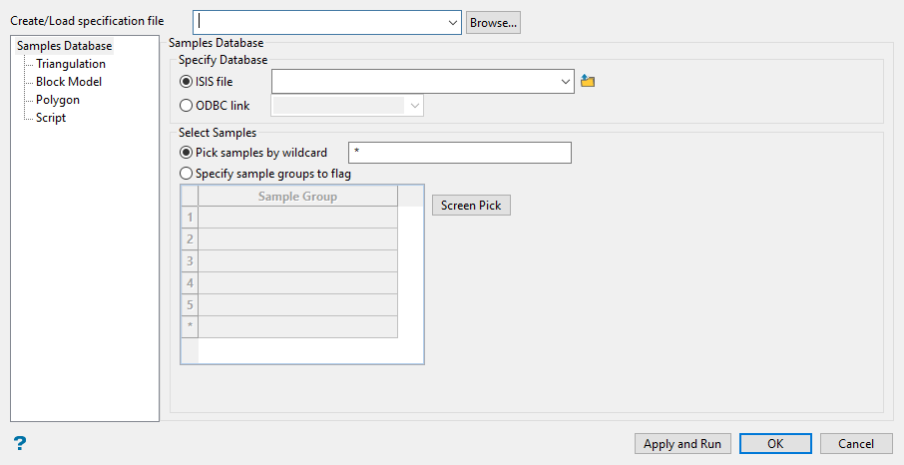This screenshot has height=465, width=904.
Task: Choose Specify sample groups to flag option
Action: click(x=186, y=173)
